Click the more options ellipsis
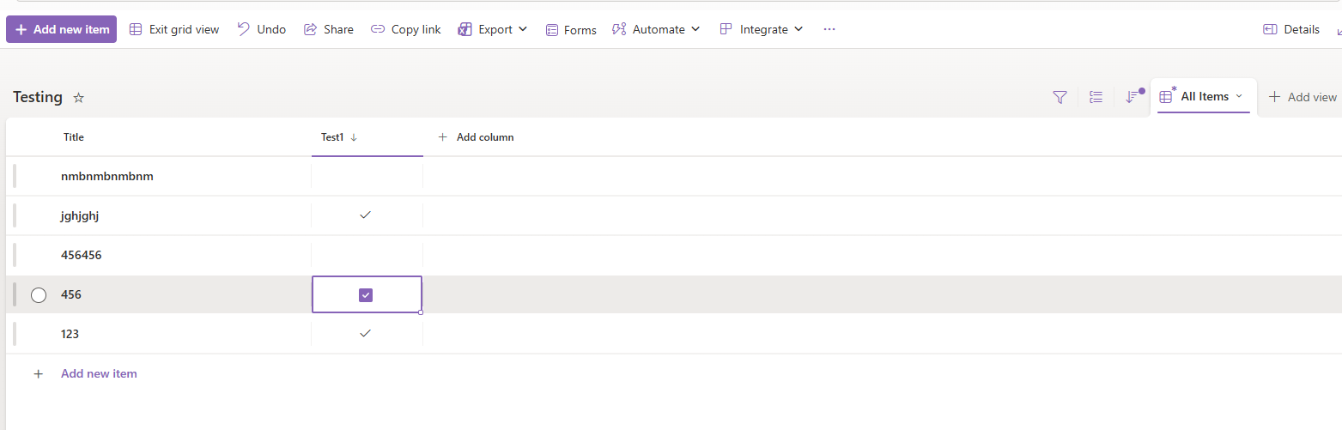This screenshot has height=430, width=1342. coord(829,29)
